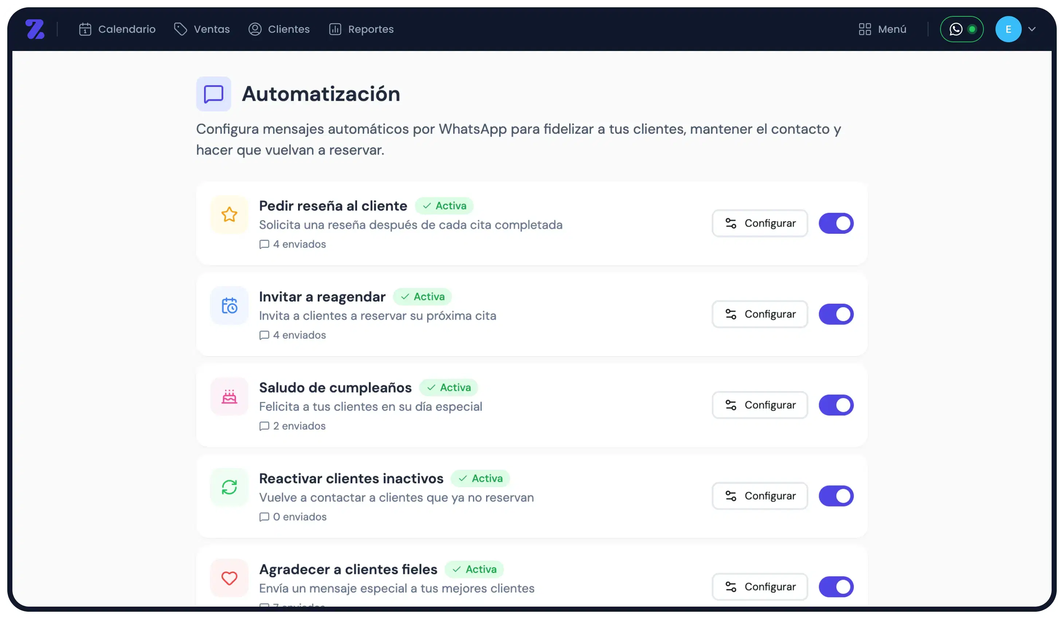The height and width of the screenshot is (619, 1064).
Task: Click the Automatización chat bubble icon
Action: pos(214,94)
